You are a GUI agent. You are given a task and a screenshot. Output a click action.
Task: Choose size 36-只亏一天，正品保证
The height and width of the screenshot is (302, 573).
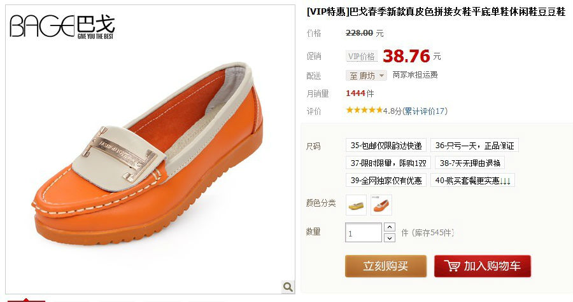tap(474, 145)
